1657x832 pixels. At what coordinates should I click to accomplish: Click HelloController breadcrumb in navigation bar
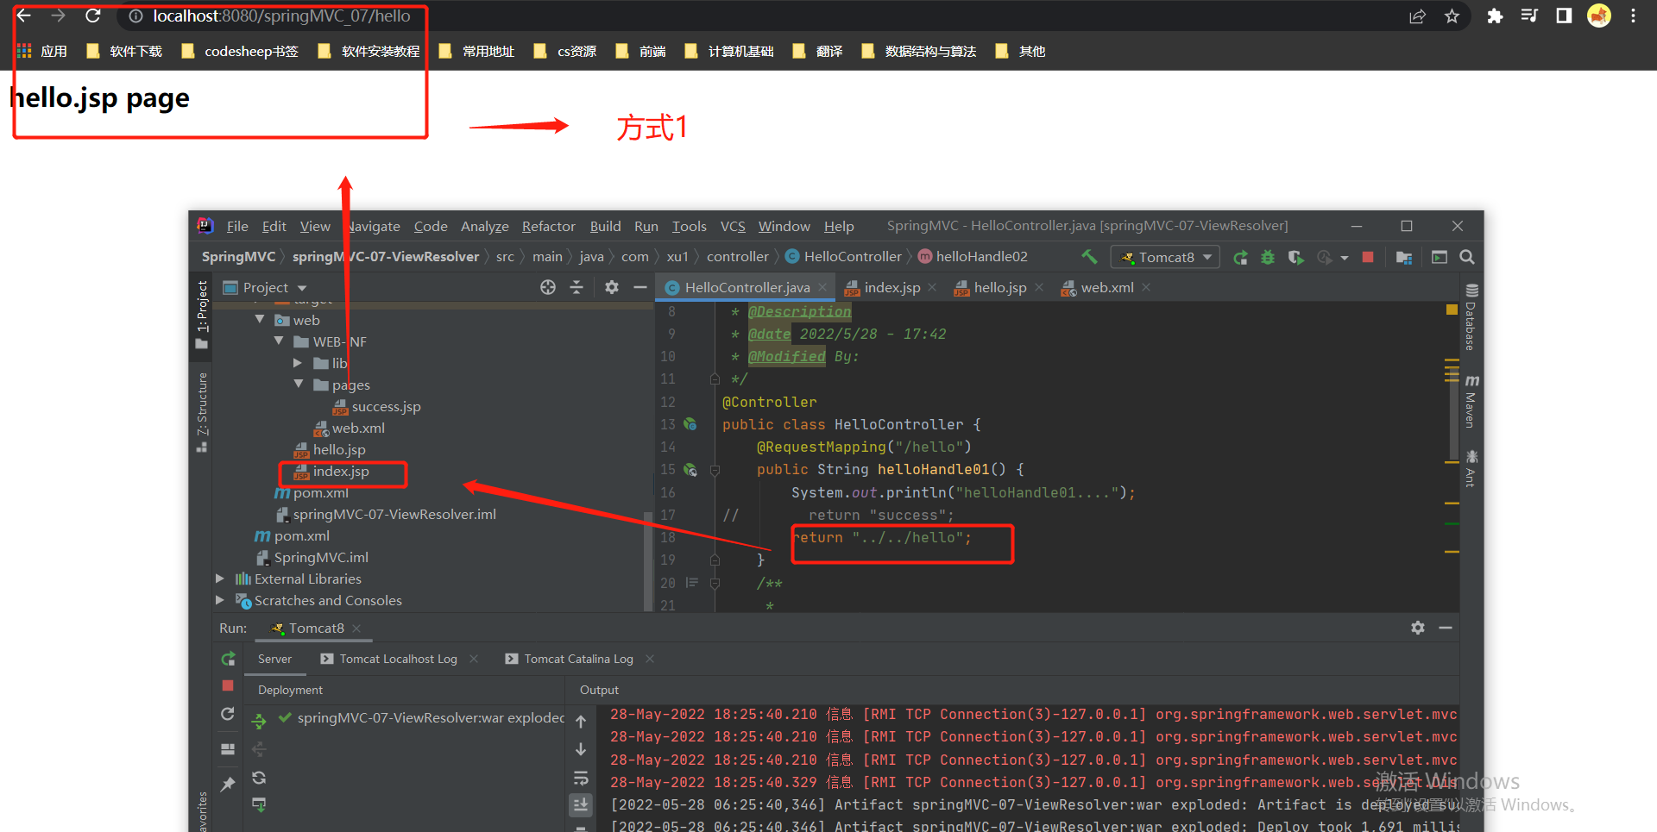click(843, 256)
